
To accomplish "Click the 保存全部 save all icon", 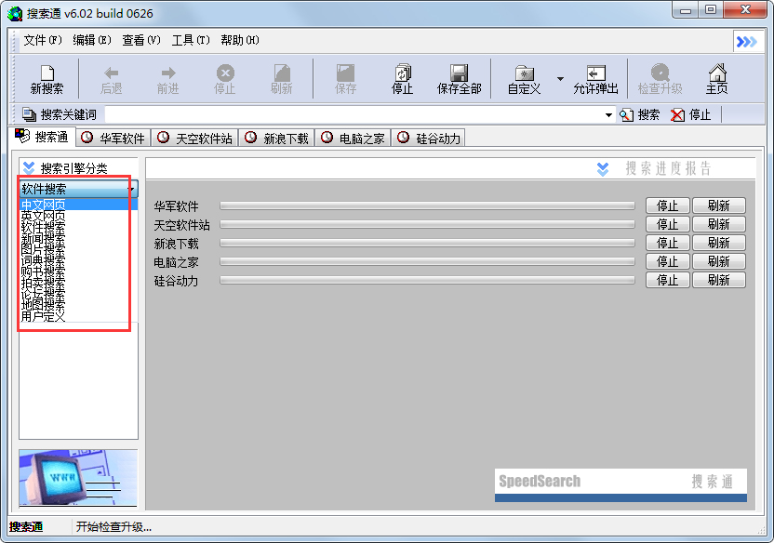I will click(x=459, y=73).
